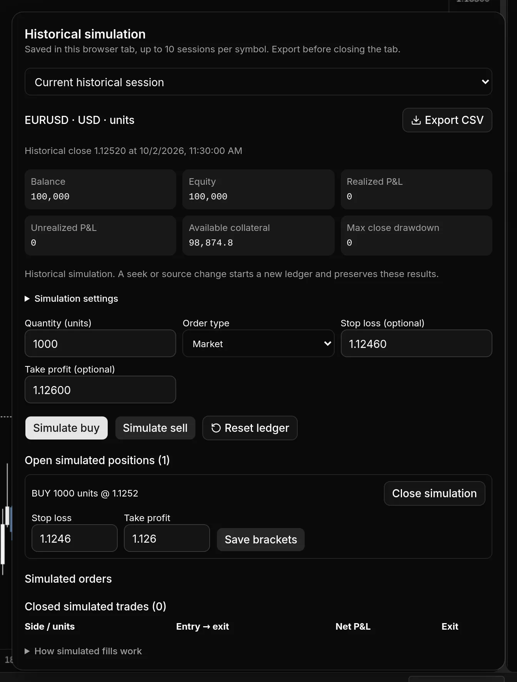
Task: Click the Side / units column header
Action: [x=50, y=627]
